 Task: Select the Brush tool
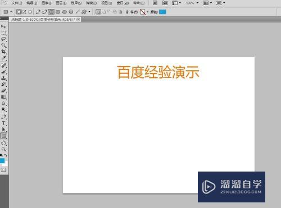pos(3,72)
